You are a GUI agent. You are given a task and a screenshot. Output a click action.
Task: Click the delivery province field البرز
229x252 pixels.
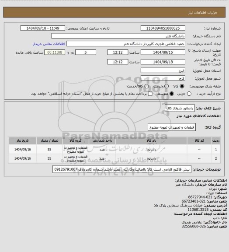click(163, 70)
